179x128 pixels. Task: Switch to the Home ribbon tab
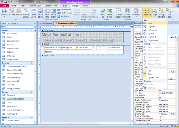coord(14,5)
